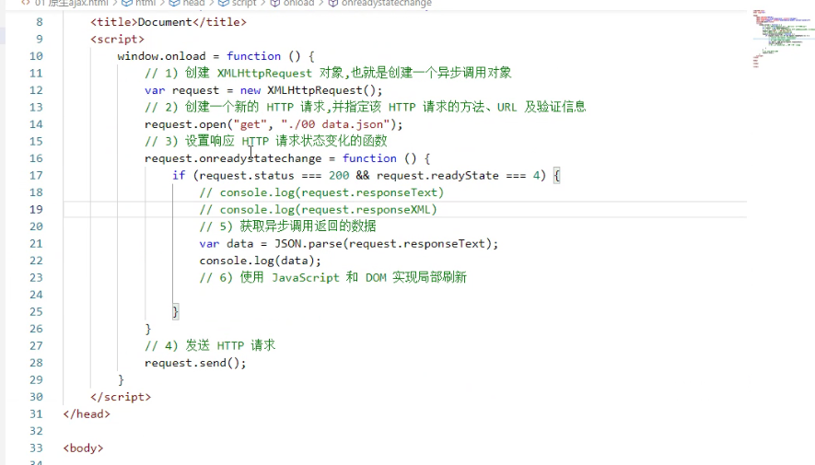The height and width of the screenshot is (465, 815).
Task: Click line number 33 in gutter
Action: (x=36, y=448)
